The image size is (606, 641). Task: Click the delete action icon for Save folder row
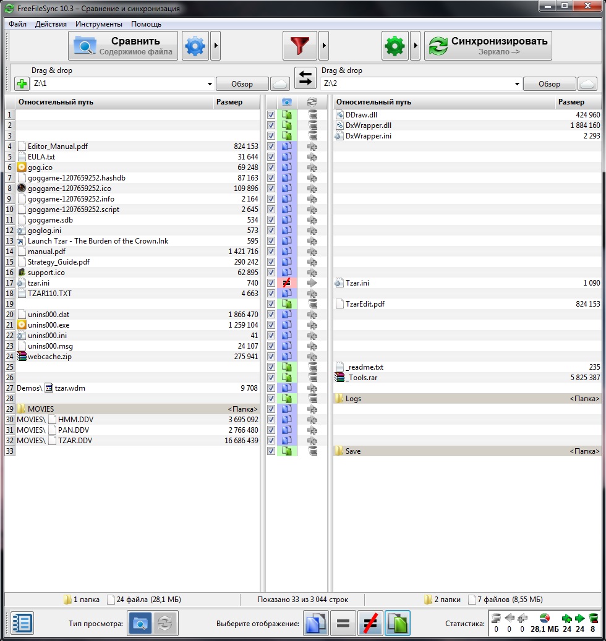(312, 451)
